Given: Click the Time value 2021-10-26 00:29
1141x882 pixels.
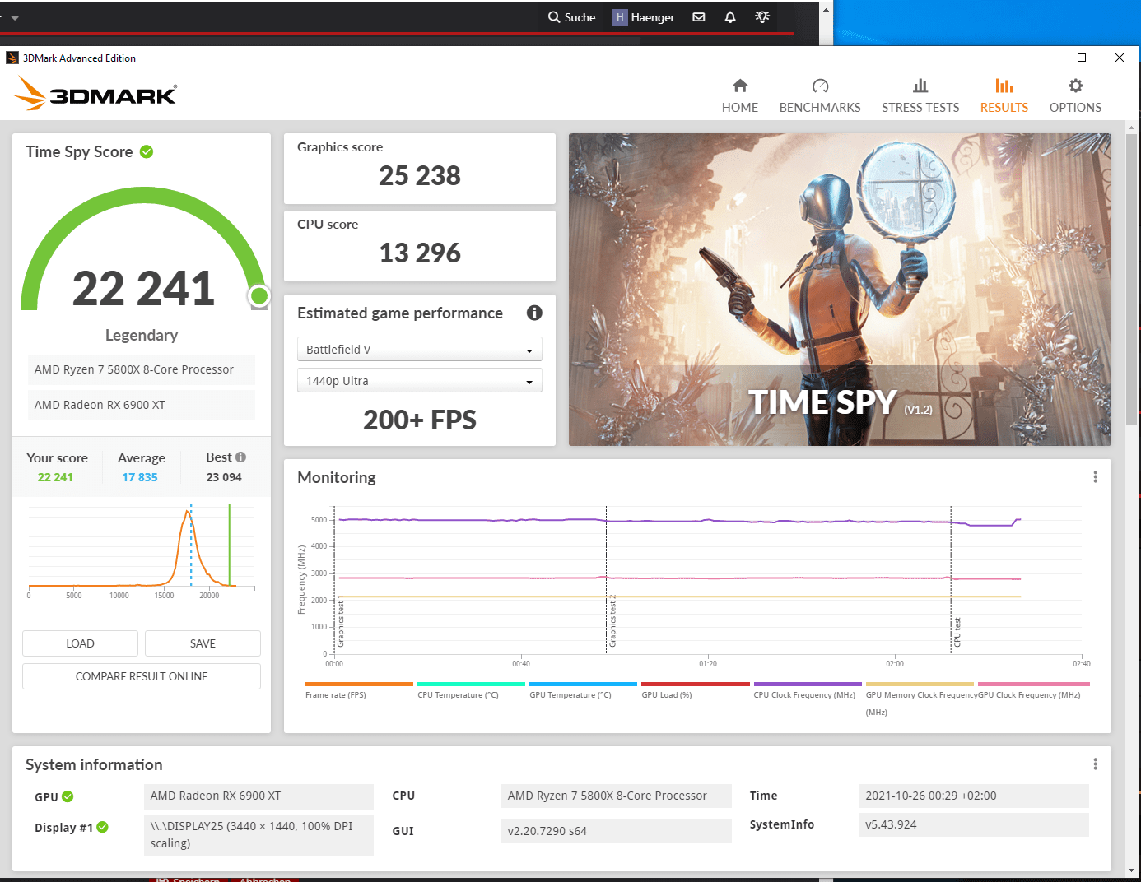Looking at the screenshot, I should [973, 796].
